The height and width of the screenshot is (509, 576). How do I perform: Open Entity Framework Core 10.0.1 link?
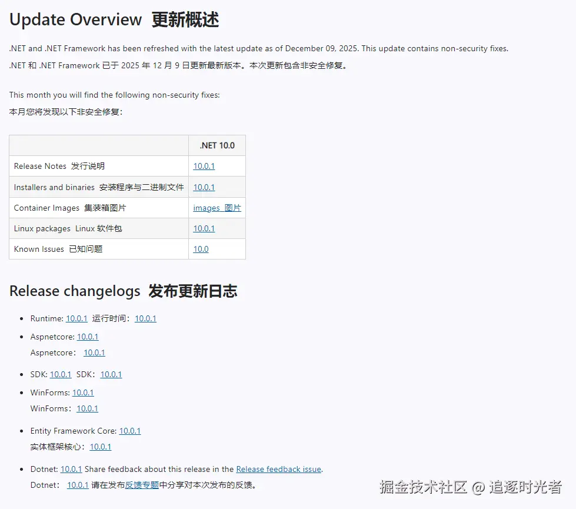click(x=129, y=431)
